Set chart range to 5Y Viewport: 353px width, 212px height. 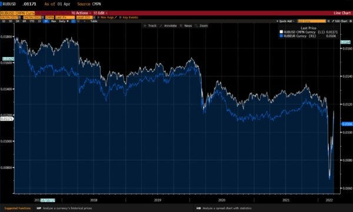46,21
